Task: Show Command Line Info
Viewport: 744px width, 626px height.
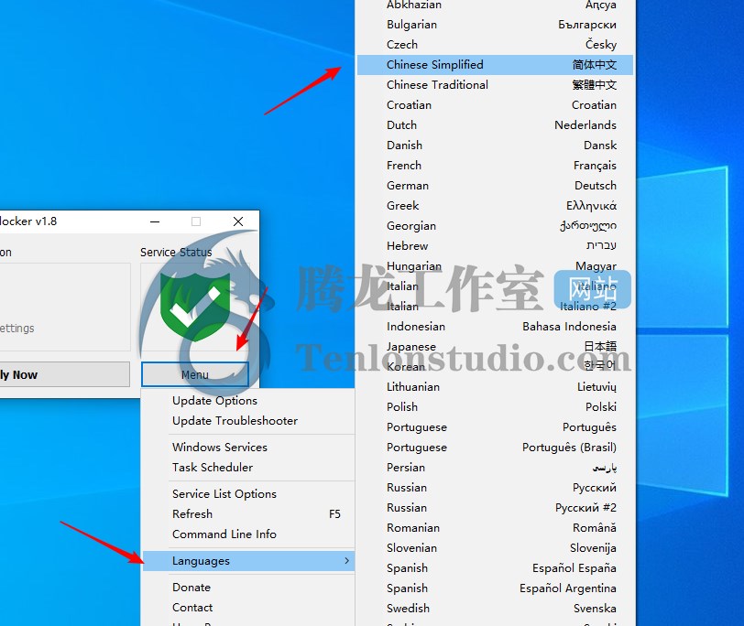Action: (248, 534)
